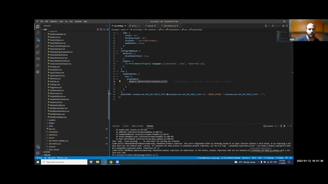Image resolution: width=328 pixels, height=184 pixels.
Task: Switch to the build.js editor tab
Action: [x=134, y=26]
